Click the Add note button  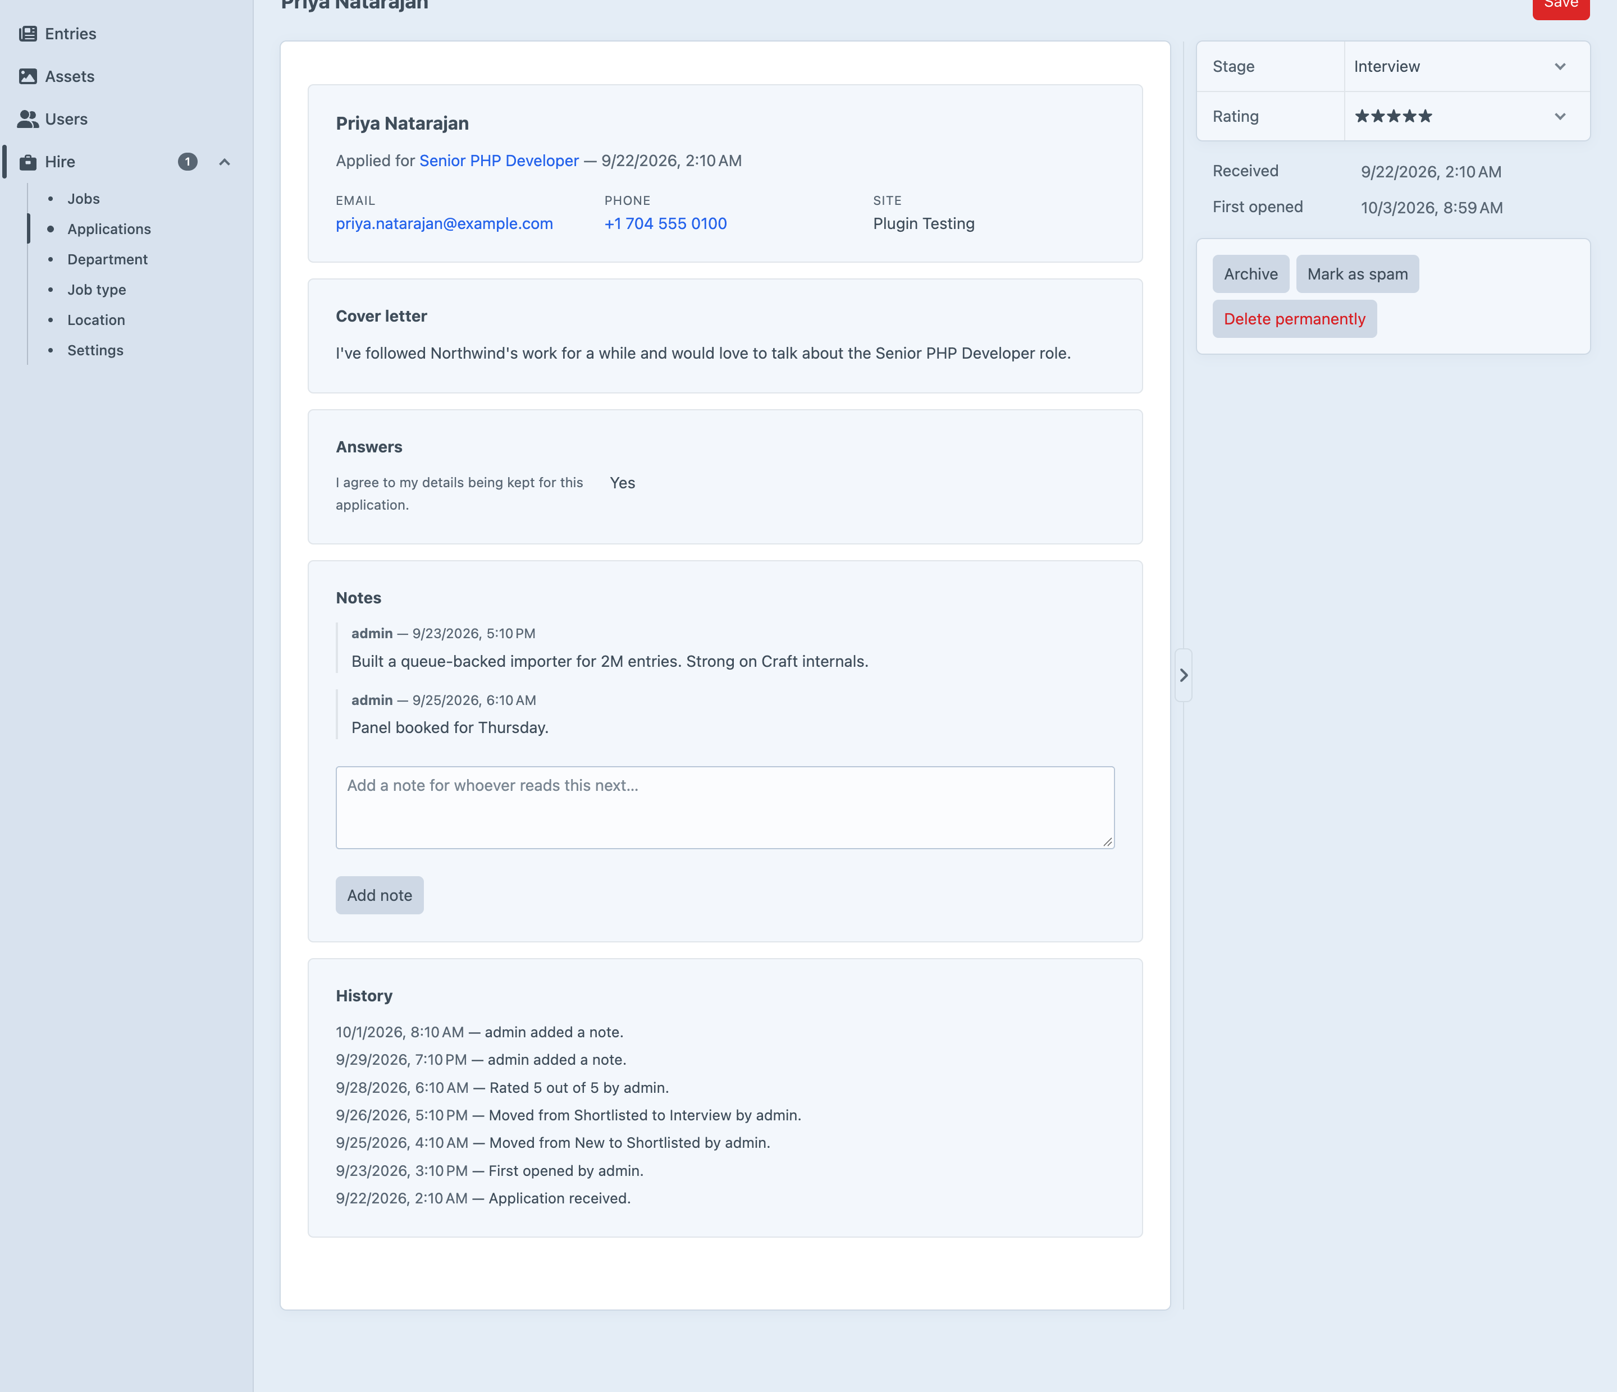pyautogui.click(x=380, y=895)
